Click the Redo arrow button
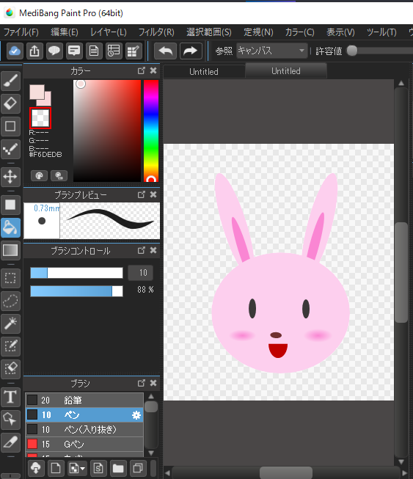The width and height of the screenshot is (413, 479). (191, 51)
